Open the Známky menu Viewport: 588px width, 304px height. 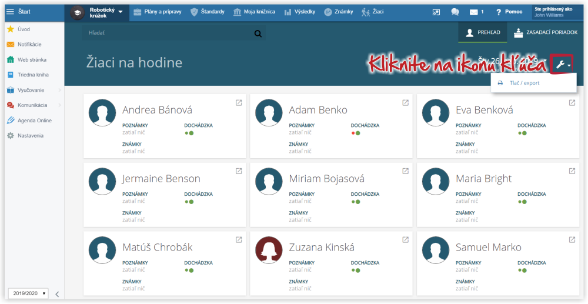[339, 12]
